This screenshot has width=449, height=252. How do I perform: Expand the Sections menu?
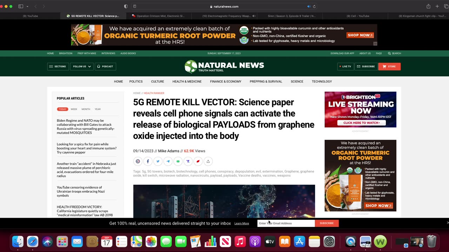(58, 66)
